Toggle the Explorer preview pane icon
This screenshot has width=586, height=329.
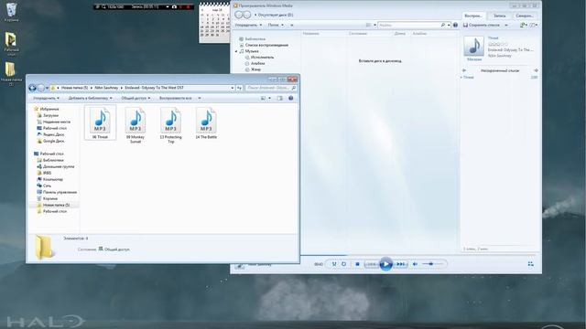(x=279, y=98)
